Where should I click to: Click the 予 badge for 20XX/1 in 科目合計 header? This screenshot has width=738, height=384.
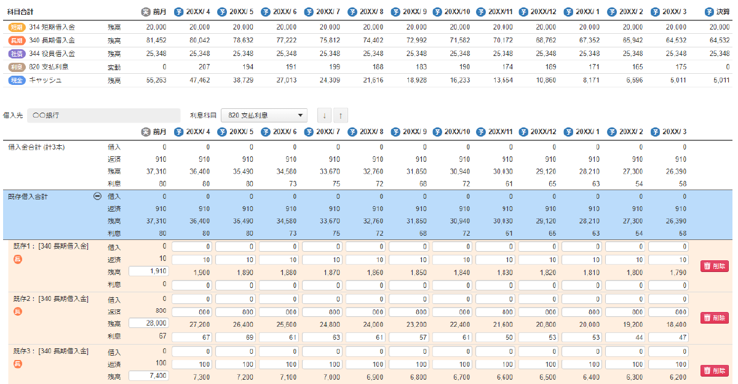click(x=568, y=12)
